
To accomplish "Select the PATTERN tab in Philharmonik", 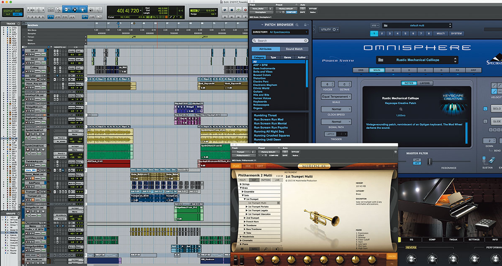I will pyautogui.click(x=266, y=180).
